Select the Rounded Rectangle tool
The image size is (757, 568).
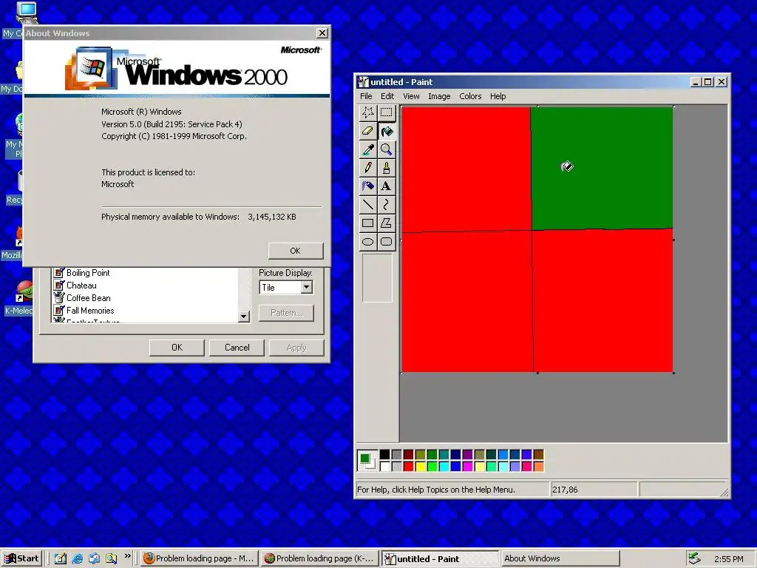click(386, 242)
